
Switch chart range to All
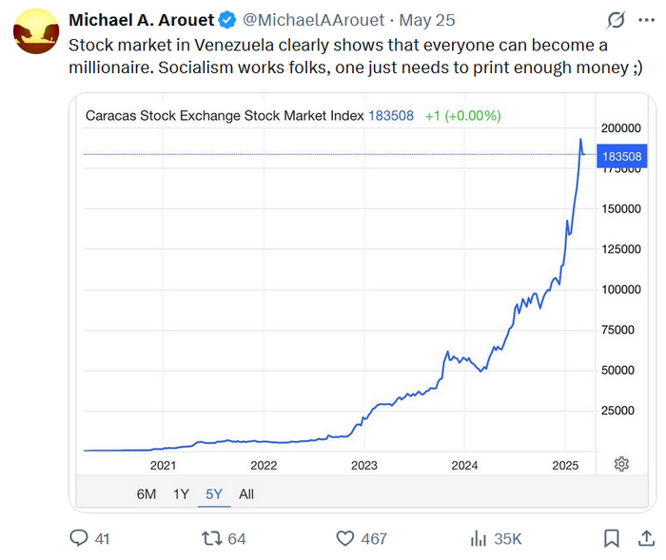[246, 494]
